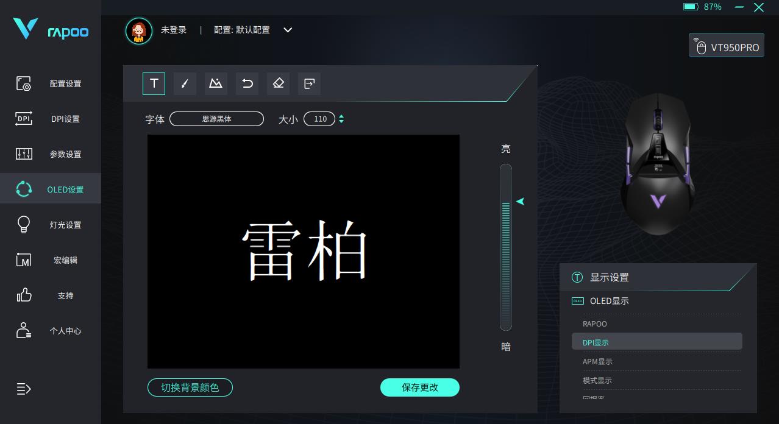The height and width of the screenshot is (424, 779).
Task: Undo the last OLED edit
Action: coord(247,83)
